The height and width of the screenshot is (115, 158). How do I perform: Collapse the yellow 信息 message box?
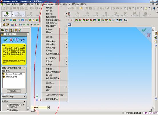24,45
